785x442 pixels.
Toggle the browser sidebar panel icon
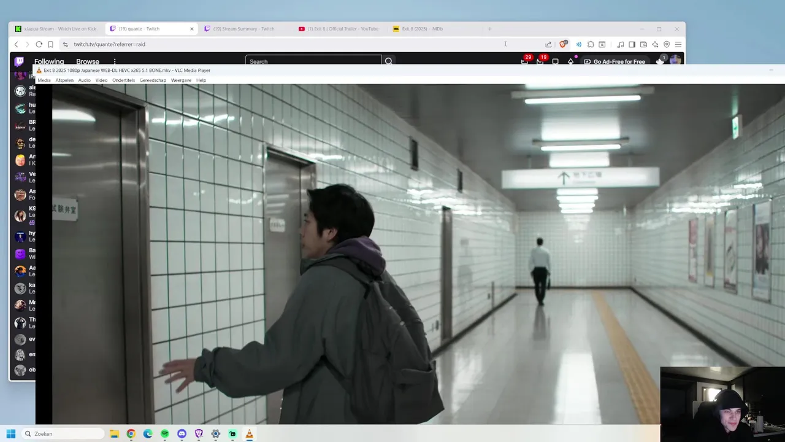tap(632, 44)
